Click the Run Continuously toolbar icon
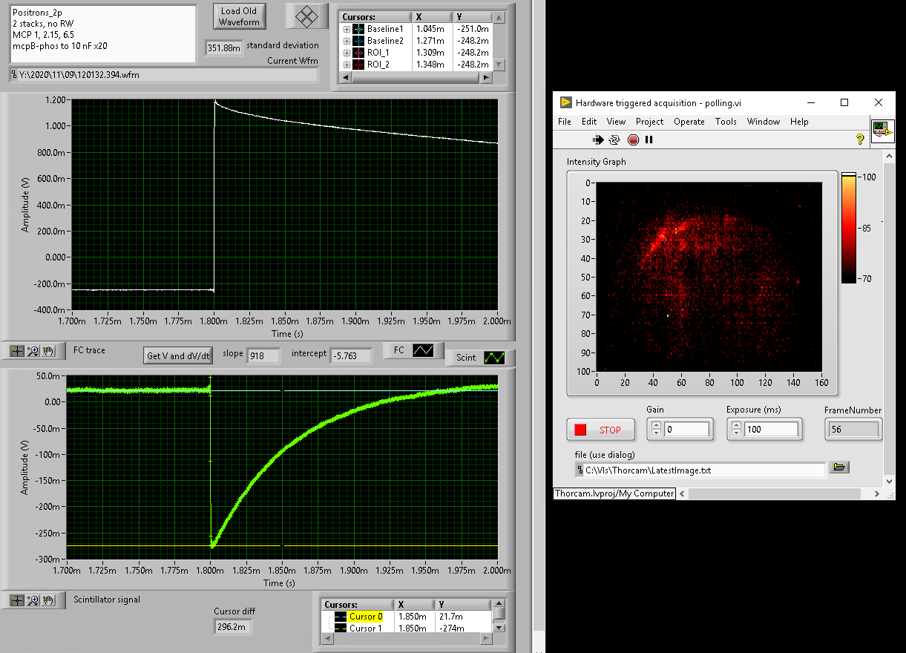 pyautogui.click(x=614, y=140)
